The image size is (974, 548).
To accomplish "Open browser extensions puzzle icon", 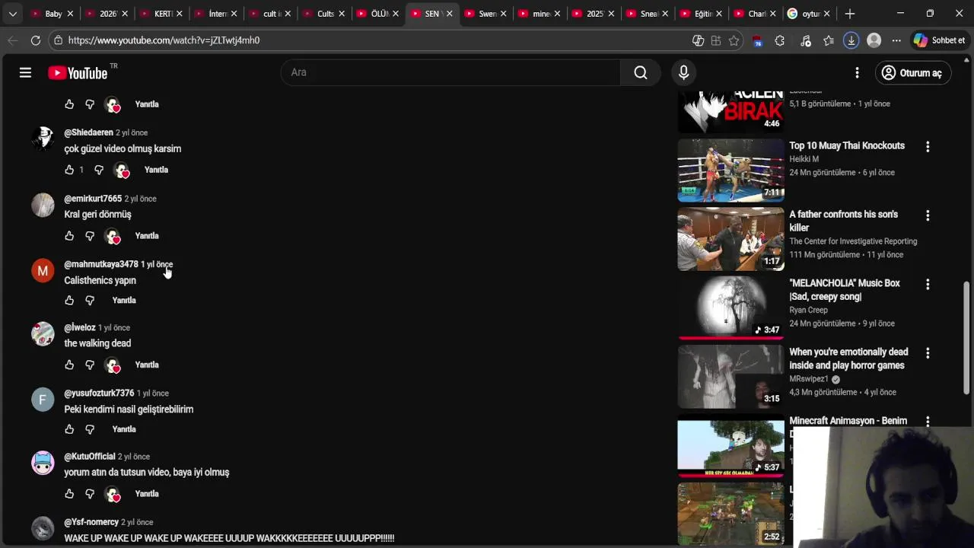I will pyautogui.click(x=779, y=40).
